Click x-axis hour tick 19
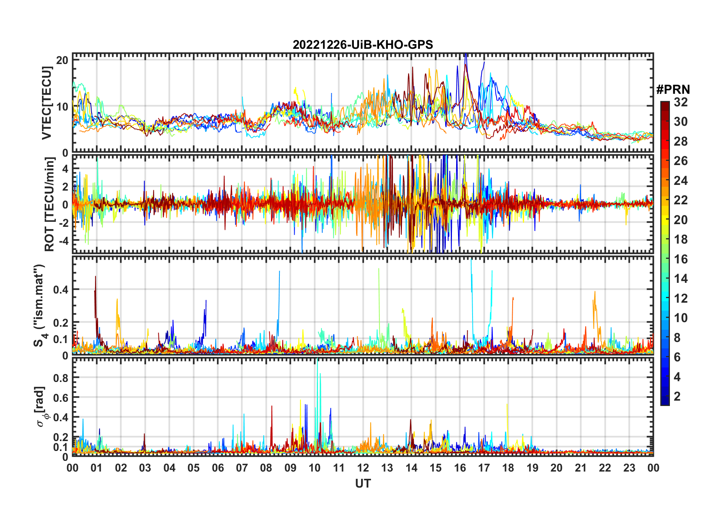 tap(532, 468)
